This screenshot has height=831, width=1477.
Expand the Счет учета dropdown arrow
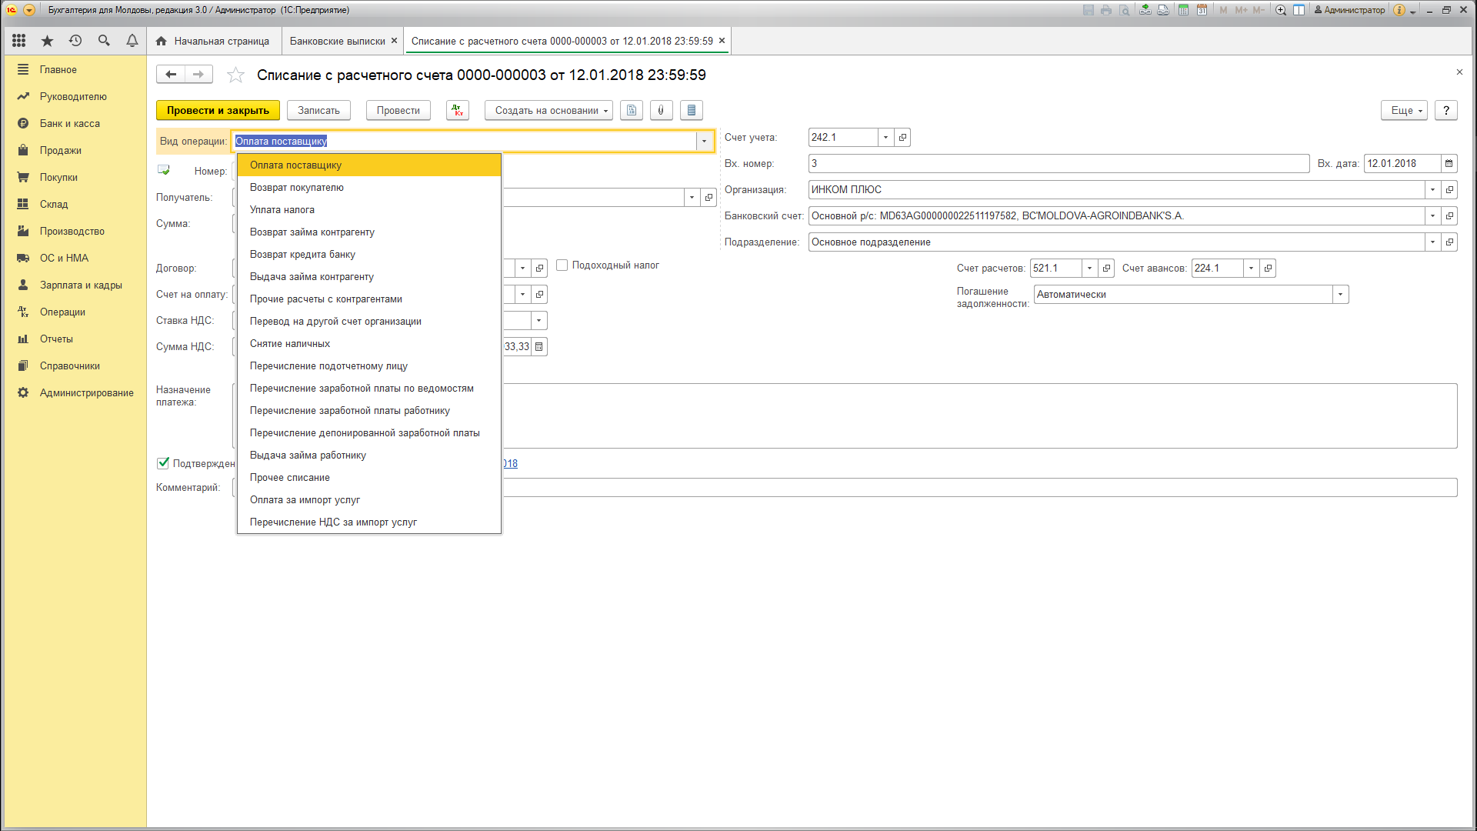(x=886, y=137)
